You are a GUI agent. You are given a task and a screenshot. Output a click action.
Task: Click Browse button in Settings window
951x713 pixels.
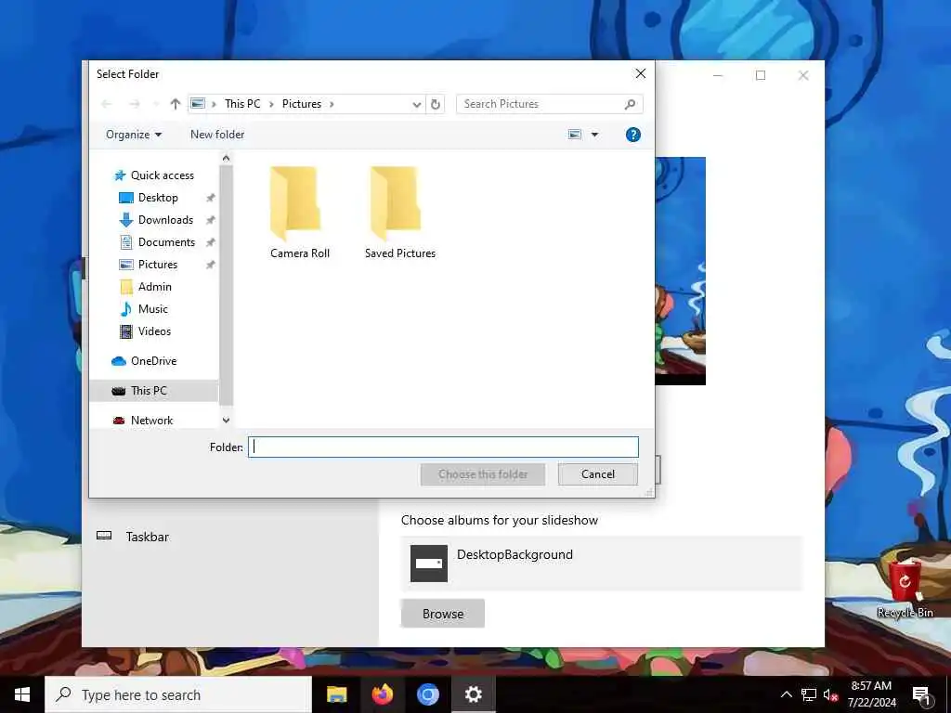(x=443, y=614)
